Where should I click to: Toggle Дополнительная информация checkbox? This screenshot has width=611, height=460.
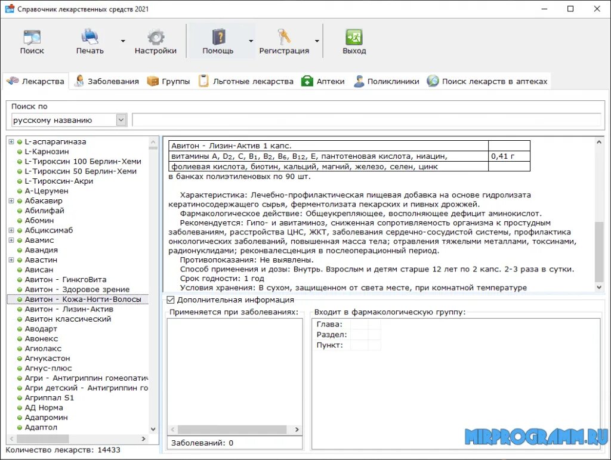tap(170, 300)
